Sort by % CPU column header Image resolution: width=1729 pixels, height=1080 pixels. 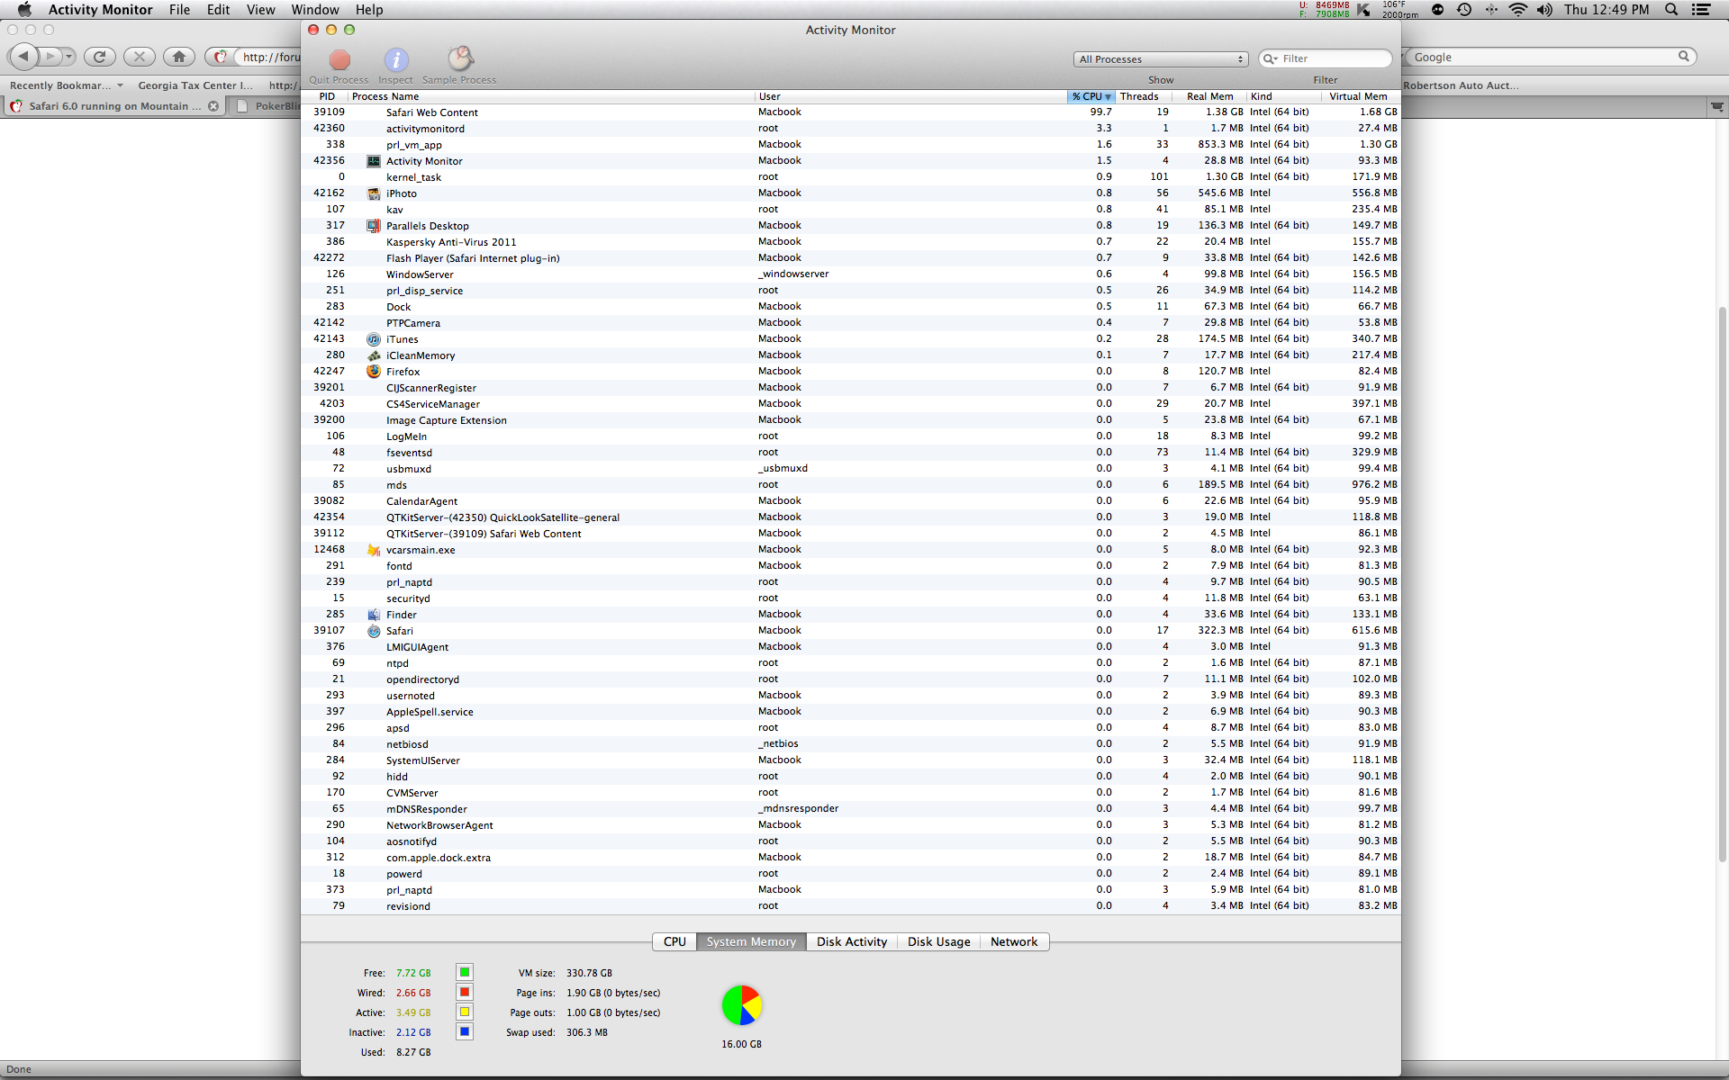tap(1091, 96)
